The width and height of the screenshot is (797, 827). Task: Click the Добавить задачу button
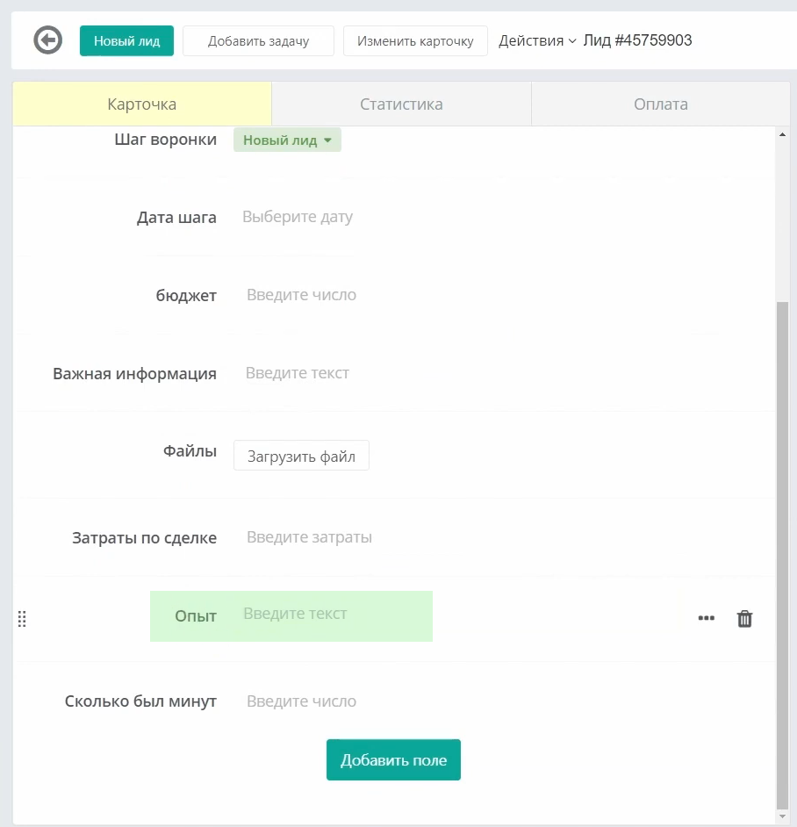coord(258,41)
